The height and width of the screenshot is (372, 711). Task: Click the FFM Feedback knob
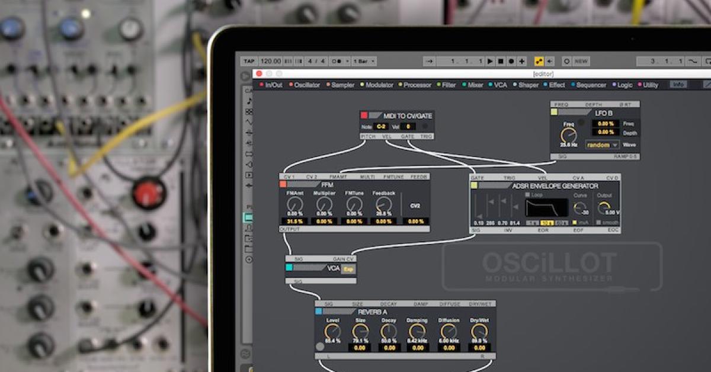[x=383, y=204]
